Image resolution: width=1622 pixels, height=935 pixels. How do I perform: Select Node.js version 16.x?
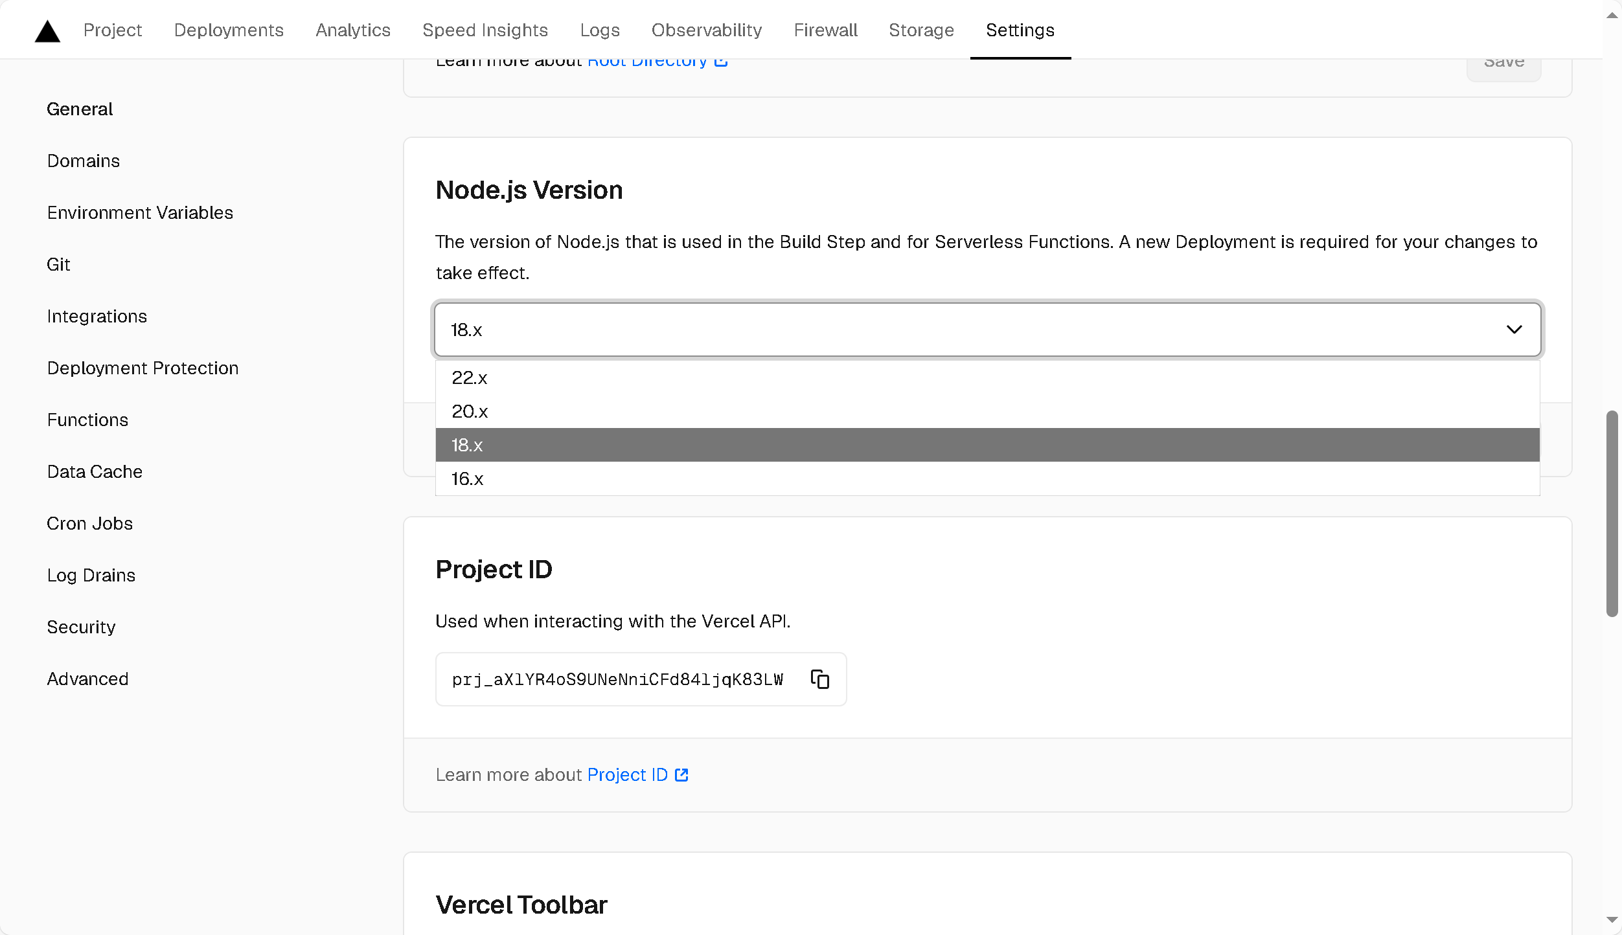[987, 479]
